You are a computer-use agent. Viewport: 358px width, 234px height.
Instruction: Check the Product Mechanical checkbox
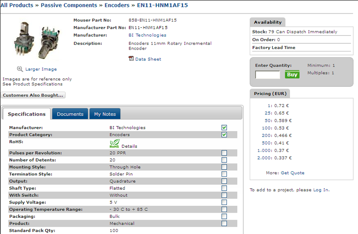pyautogui.click(x=224, y=224)
